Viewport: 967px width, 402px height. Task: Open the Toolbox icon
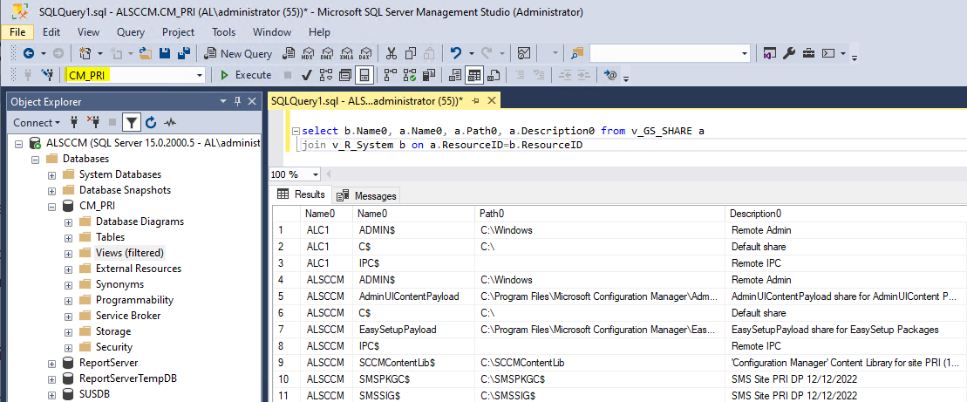(x=808, y=54)
